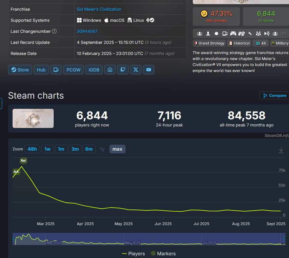
Task: Open changenumber 30944567 link
Action: 87,31
